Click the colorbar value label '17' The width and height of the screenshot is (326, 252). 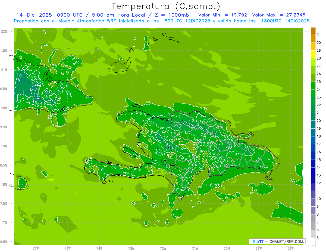point(319,144)
